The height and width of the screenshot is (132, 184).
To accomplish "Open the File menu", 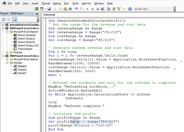I will pos(10,4).
